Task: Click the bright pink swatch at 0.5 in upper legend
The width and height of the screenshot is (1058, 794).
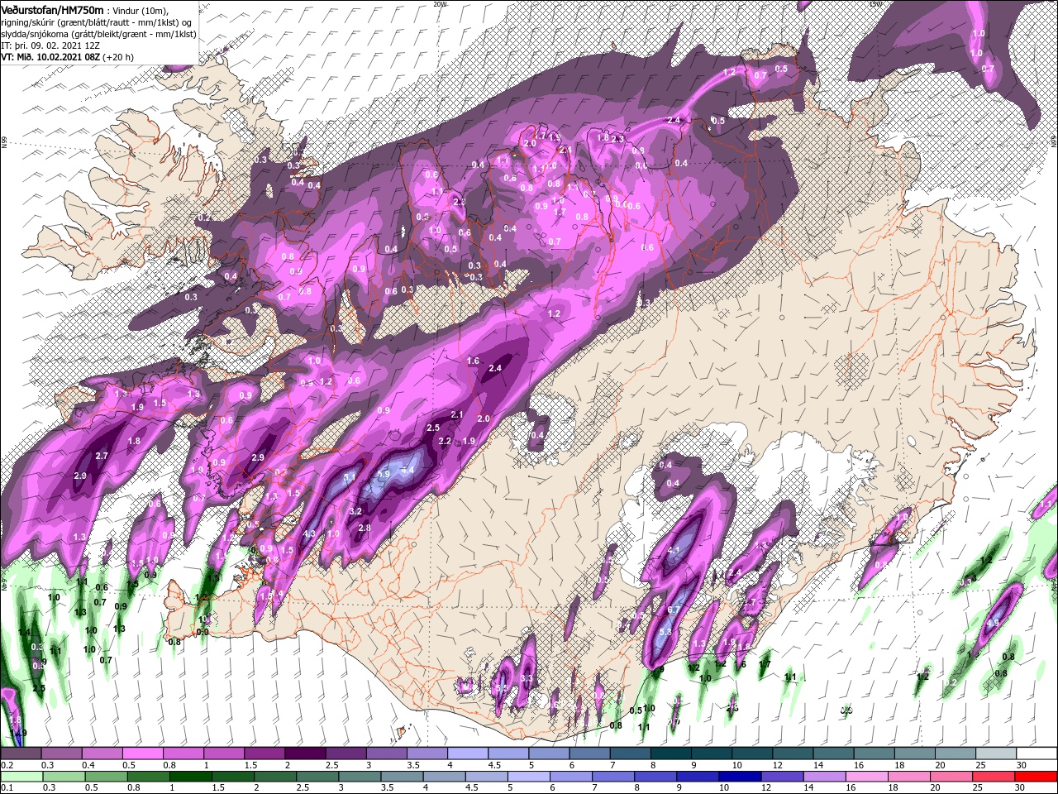Action: point(142,753)
